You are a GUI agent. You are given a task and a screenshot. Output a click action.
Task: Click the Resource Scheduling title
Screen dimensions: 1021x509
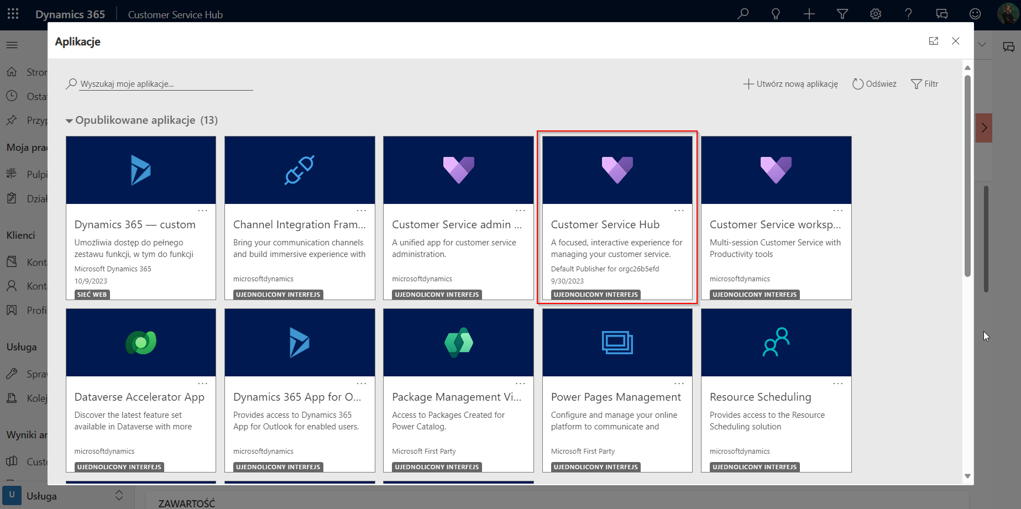coord(761,397)
